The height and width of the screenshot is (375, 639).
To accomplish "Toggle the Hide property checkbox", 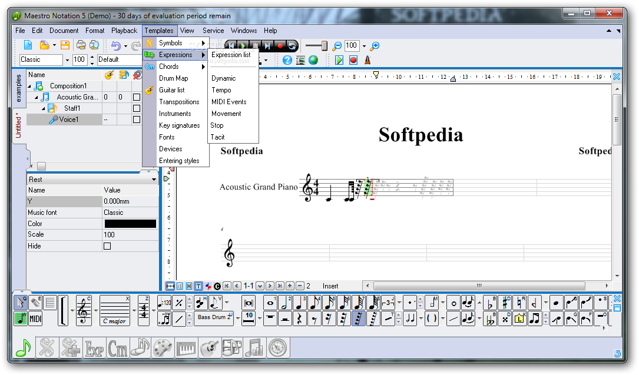I will [x=107, y=246].
